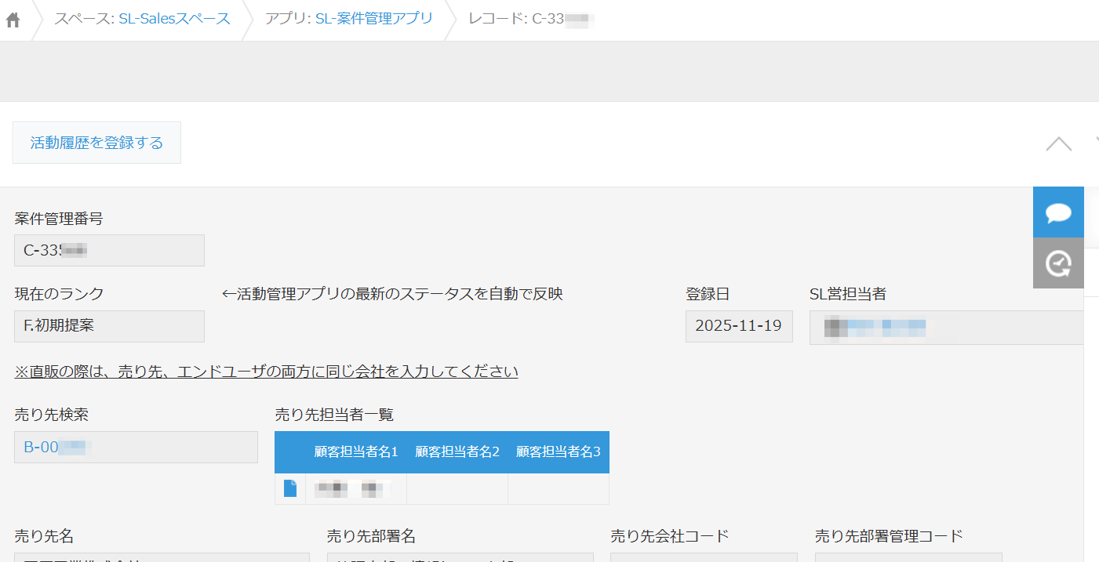Open the blue document icon in 売り先担当者一覧 row

tap(290, 489)
